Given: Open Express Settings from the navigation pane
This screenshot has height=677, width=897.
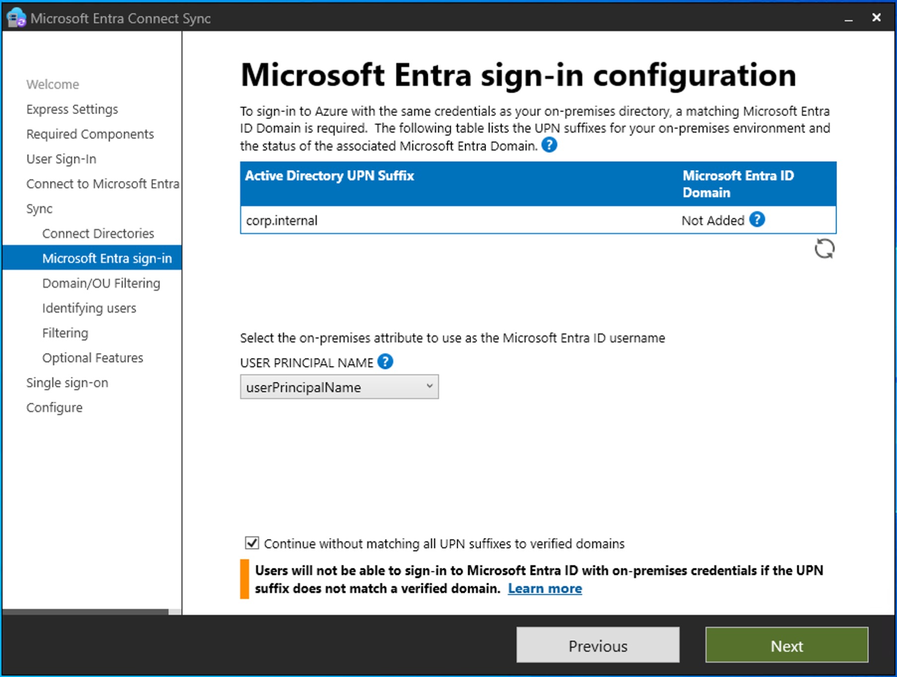Looking at the screenshot, I should (x=72, y=109).
